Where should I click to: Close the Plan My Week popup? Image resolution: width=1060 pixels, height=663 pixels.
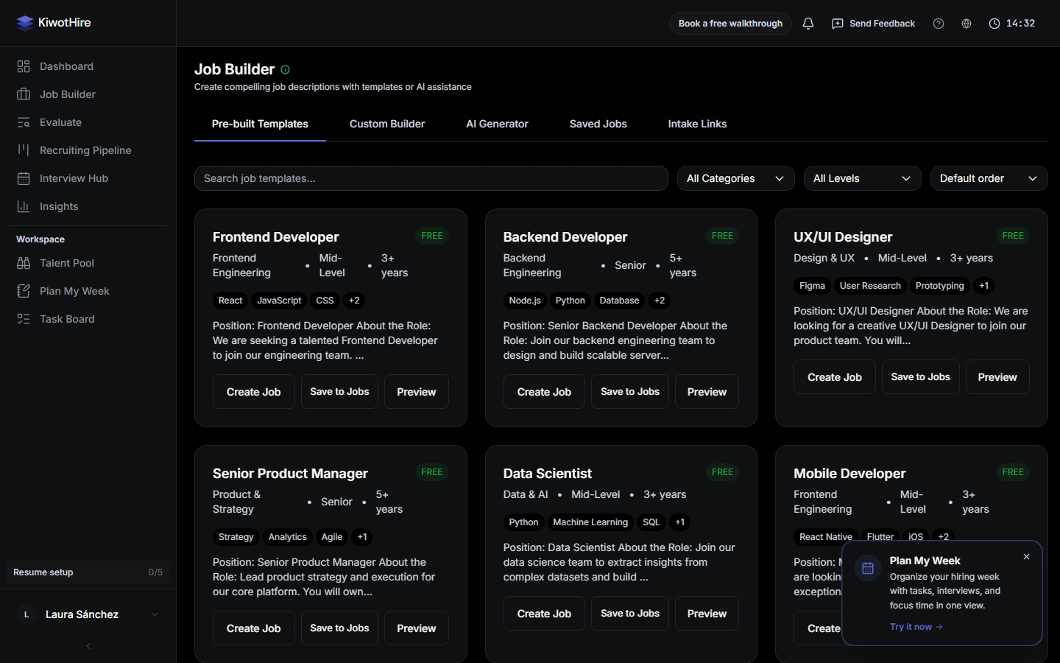tap(1026, 557)
